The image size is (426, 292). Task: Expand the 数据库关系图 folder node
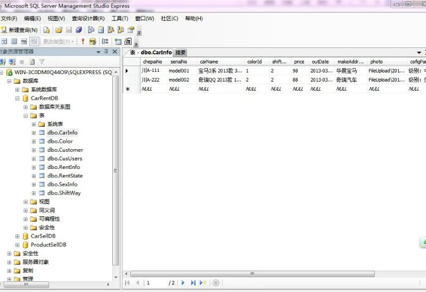26,107
